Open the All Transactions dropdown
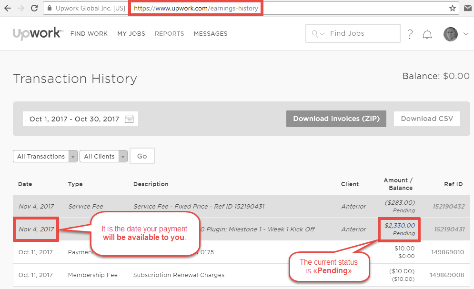 click(45, 157)
